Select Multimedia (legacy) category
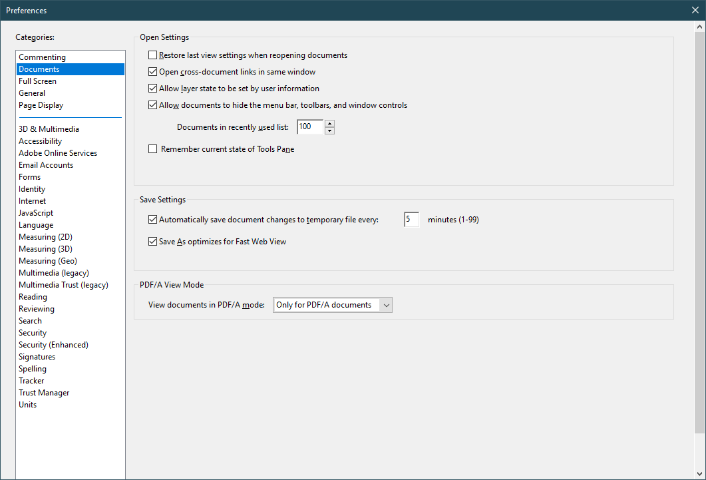 pos(71,273)
